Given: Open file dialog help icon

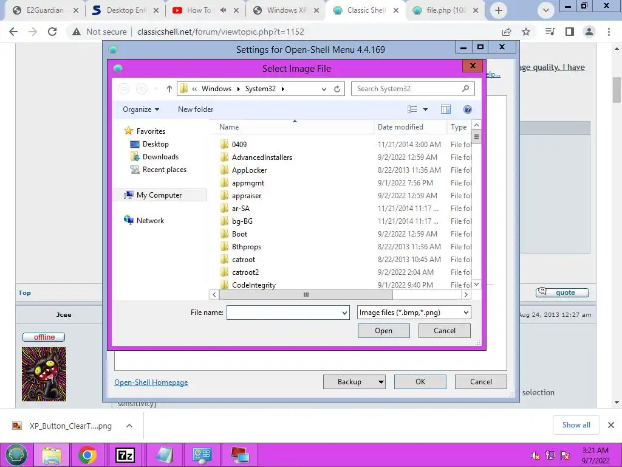Looking at the screenshot, I should tap(468, 109).
